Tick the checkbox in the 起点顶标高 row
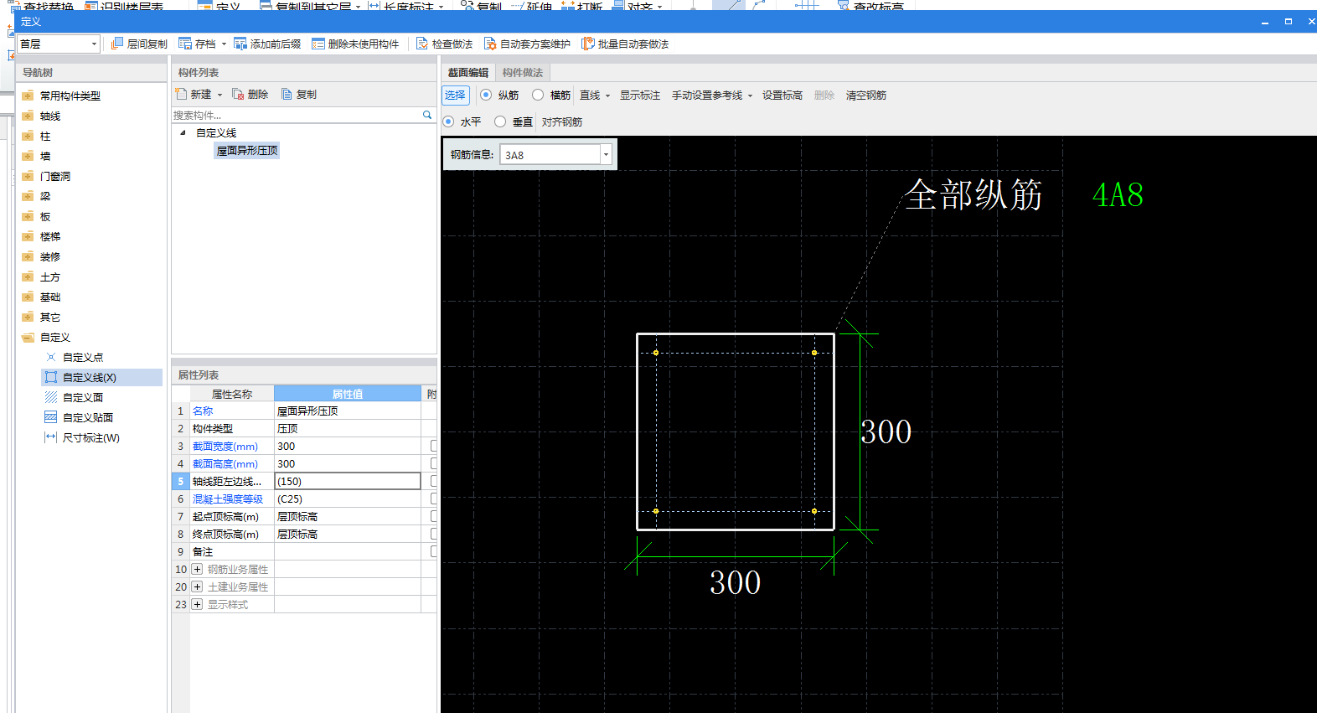Viewport: 1317px width, 713px height. (434, 516)
